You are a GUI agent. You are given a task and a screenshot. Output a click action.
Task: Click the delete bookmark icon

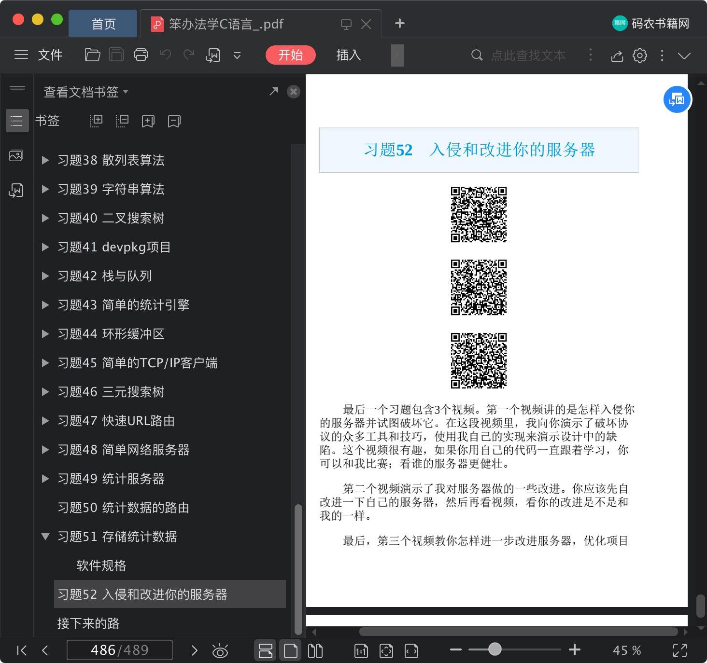pyautogui.click(x=174, y=121)
